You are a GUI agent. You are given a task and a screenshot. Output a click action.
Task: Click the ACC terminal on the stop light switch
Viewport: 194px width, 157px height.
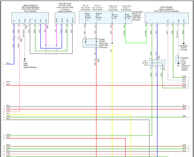(x=168, y=21)
